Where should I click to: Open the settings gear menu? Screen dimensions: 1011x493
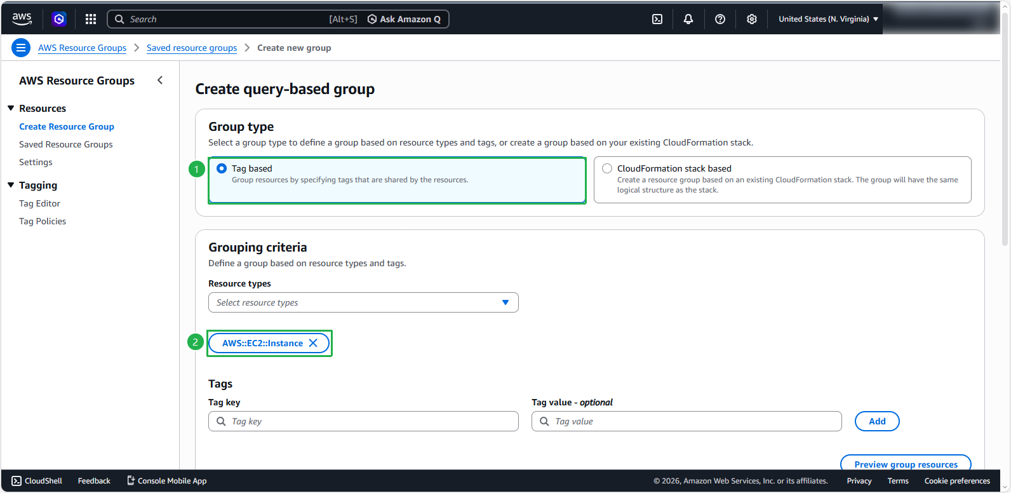pos(752,19)
